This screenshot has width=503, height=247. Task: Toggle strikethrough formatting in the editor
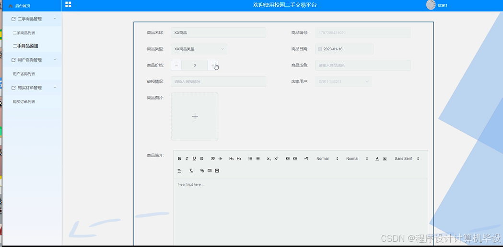tap(201, 158)
